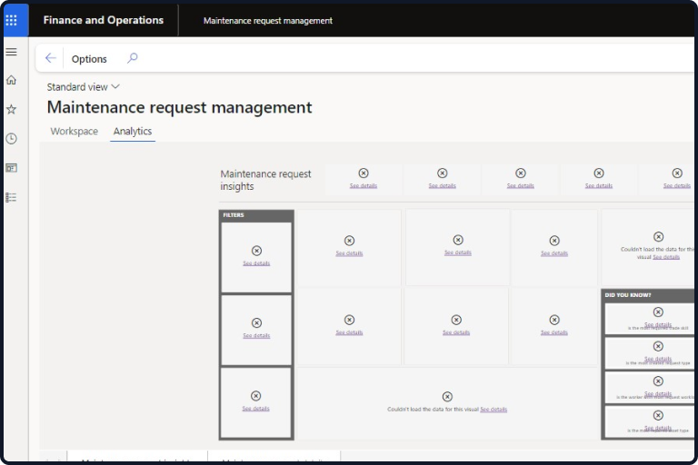
Task: Click error icon above 'most created request type'
Action: coord(658,346)
